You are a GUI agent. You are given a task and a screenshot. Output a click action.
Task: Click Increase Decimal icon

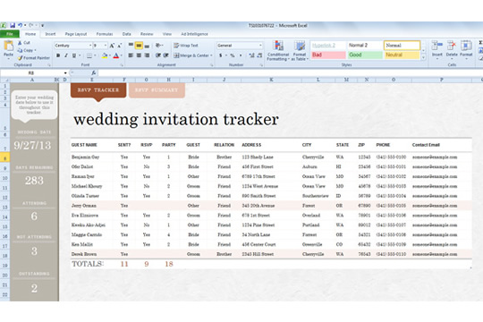click(251, 55)
